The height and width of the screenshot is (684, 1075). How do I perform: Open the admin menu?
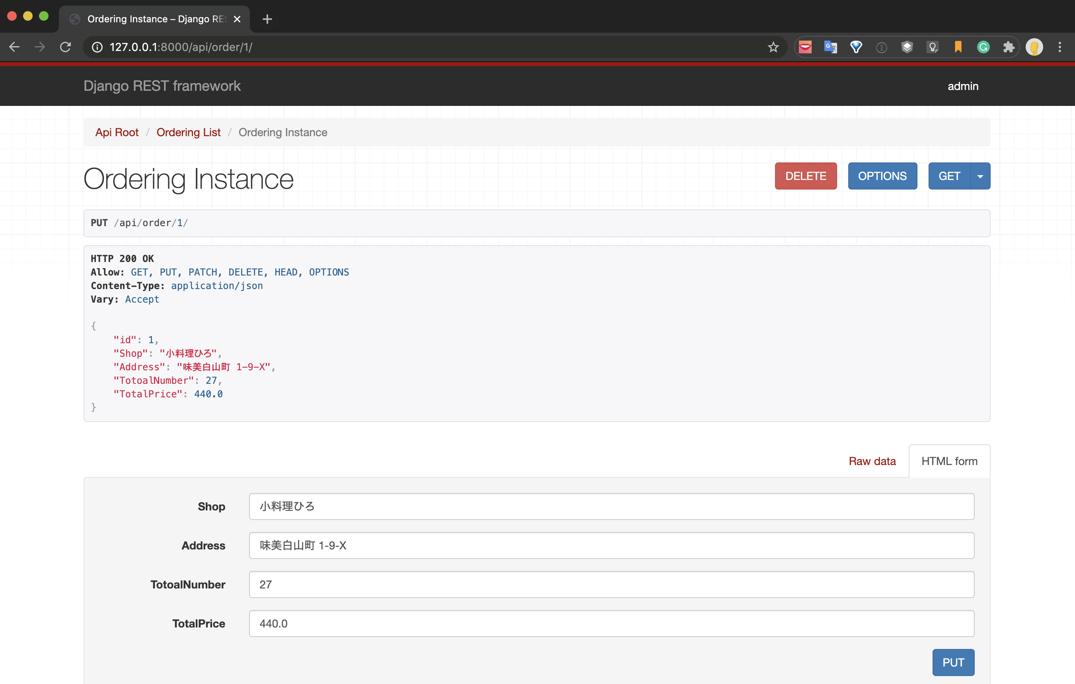coord(963,86)
